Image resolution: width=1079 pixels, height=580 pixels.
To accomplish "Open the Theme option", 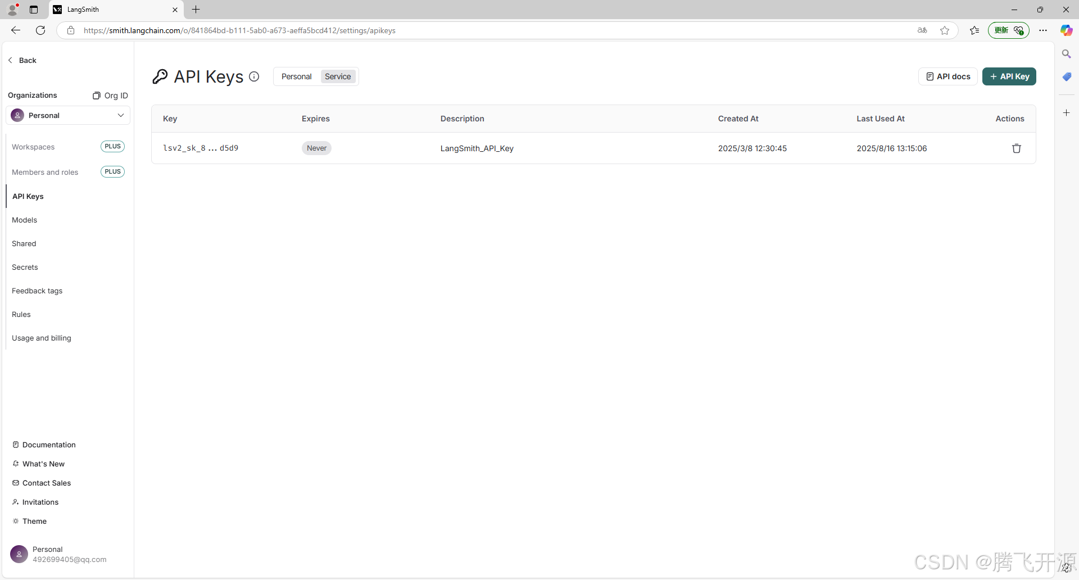I will pos(29,521).
